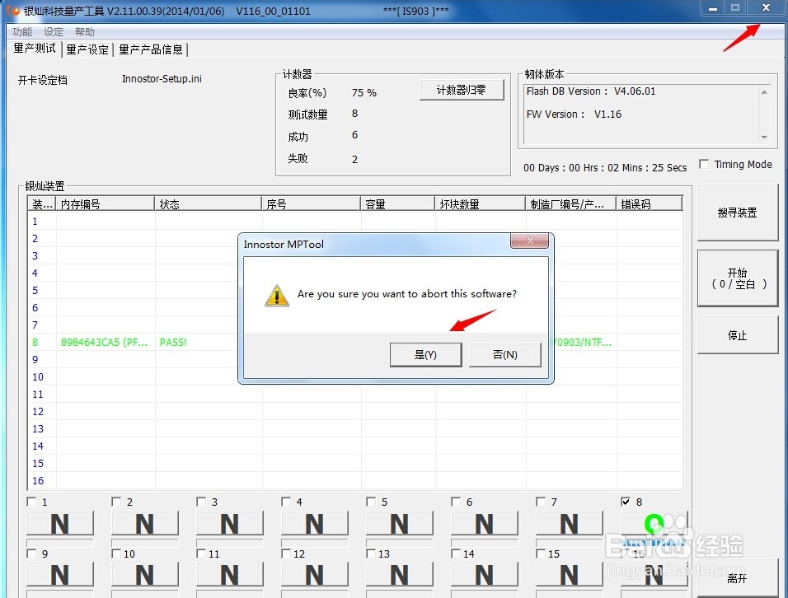This screenshot has width=788, height=598.
Task: Click the N status button for port 11
Action: tap(230, 575)
